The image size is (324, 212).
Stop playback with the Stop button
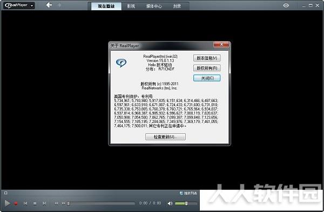click(x=35, y=203)
